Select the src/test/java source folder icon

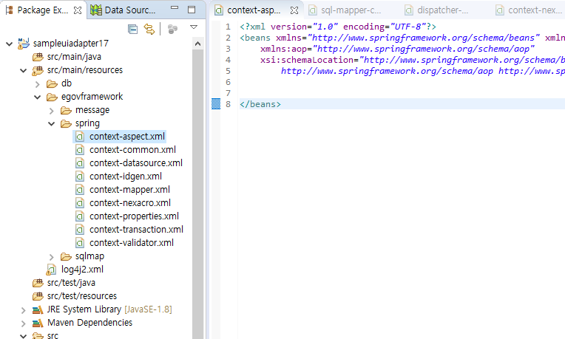pos(37,283)
